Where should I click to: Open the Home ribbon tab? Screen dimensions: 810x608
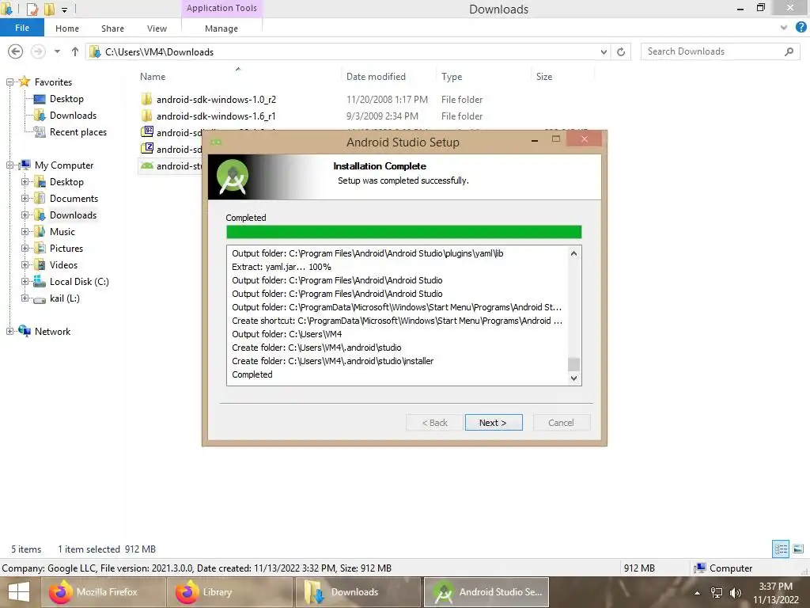pos(67,28)
